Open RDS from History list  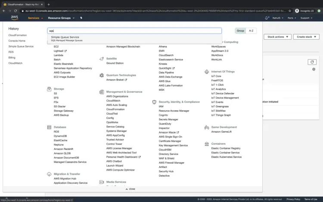pos(11,52)
